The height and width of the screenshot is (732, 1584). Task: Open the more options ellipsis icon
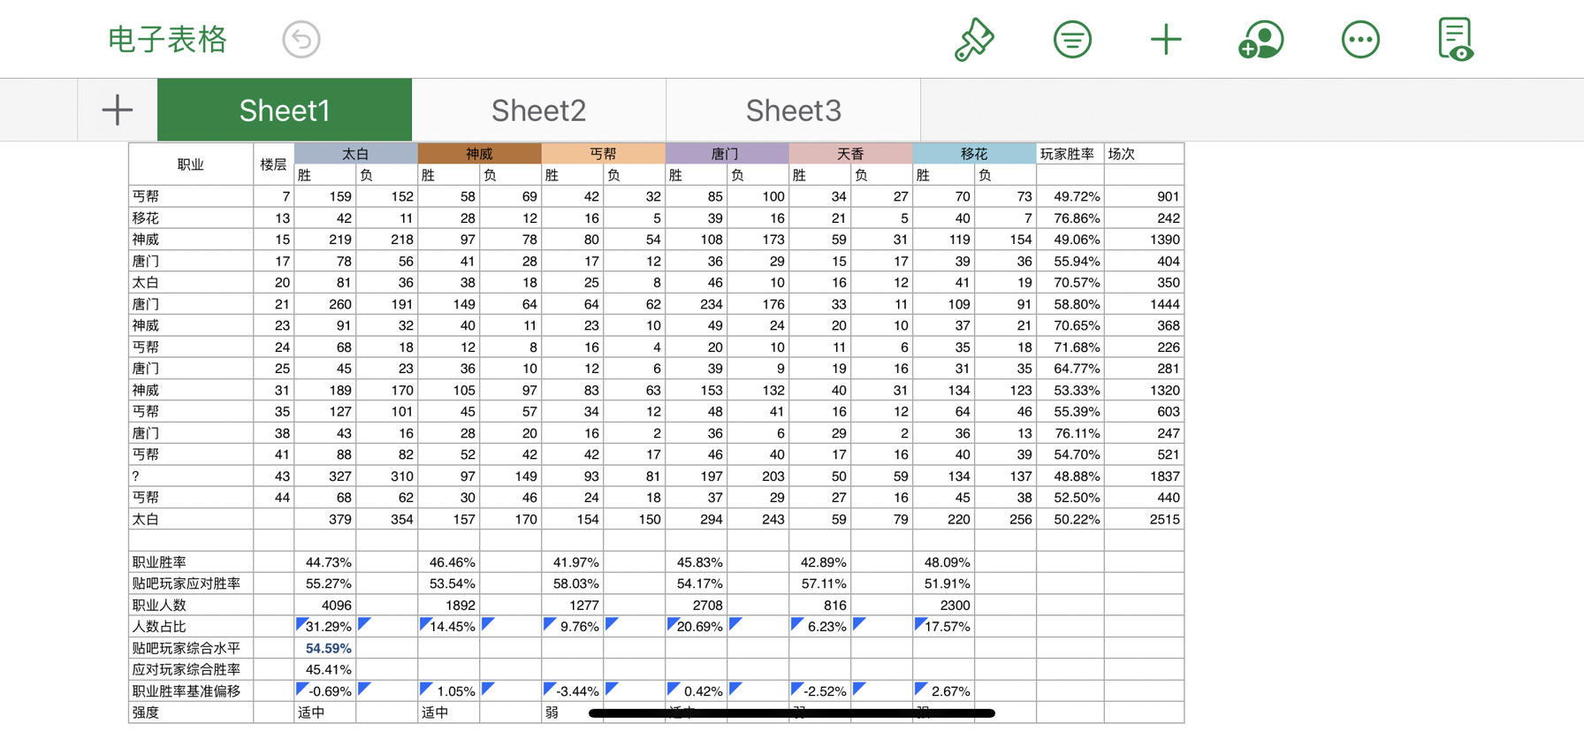pyautogui.click(x=1360, y=40)
